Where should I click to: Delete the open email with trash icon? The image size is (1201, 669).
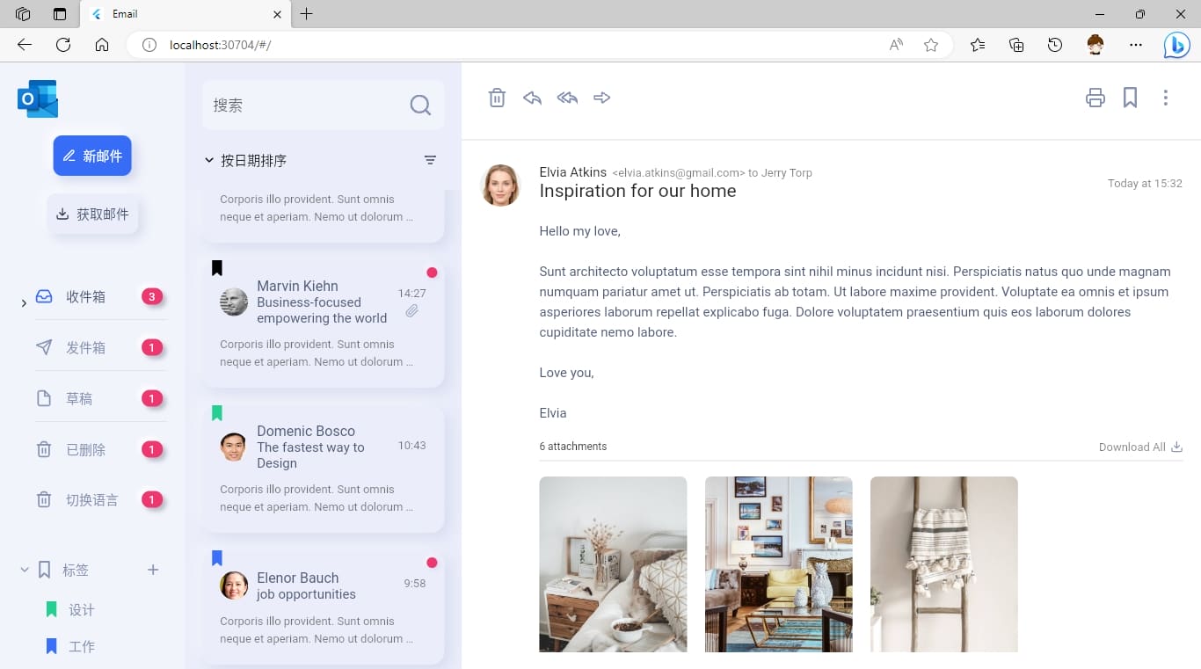pyautogui.click(x=497, y=98)
